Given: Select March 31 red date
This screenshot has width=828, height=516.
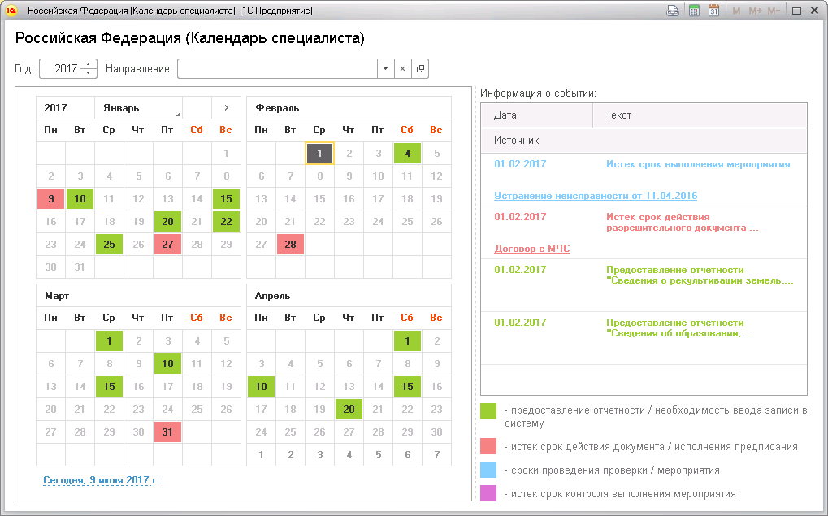Looking at the screenshot, I should (x=167, y=431).
